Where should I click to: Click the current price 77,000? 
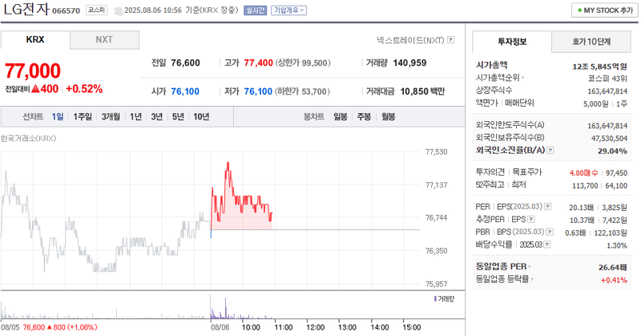click(33, 71)
